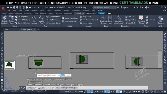Open the Quick Access toolbar customize dropdown
Image resolution: width=167 pixels, height=94 pixels.
[39, 8]
